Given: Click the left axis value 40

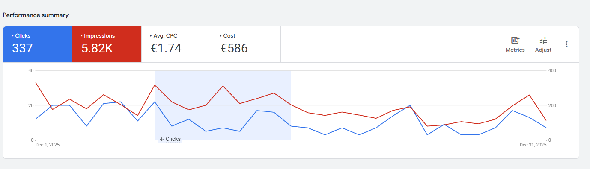Looking at the screenshot, I should (31, 70).
